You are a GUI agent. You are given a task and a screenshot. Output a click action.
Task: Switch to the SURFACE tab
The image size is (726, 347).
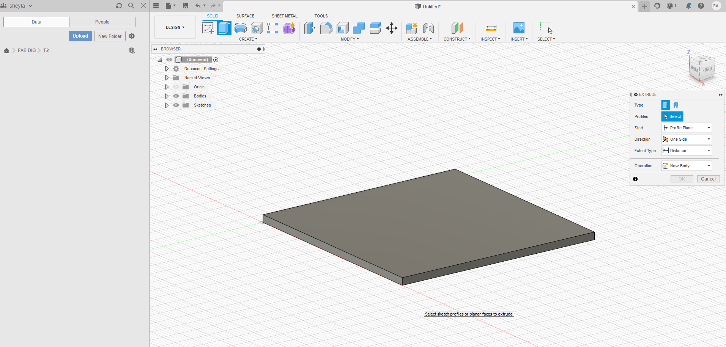tap(245, 16)
